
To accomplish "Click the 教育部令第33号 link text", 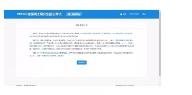I will [40, 43].
